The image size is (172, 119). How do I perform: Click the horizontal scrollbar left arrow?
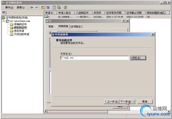(46, 112)
